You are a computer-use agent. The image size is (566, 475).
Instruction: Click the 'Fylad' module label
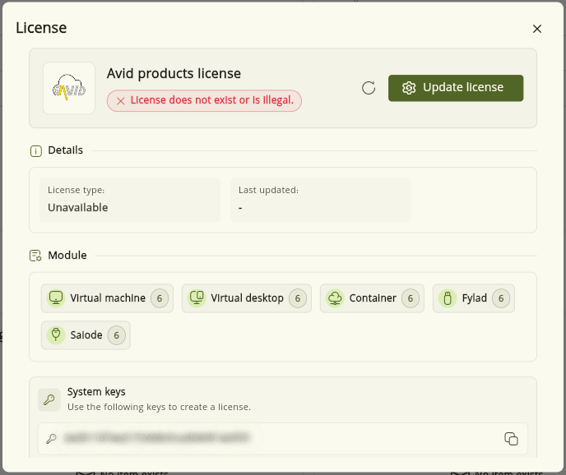(475, 298)
